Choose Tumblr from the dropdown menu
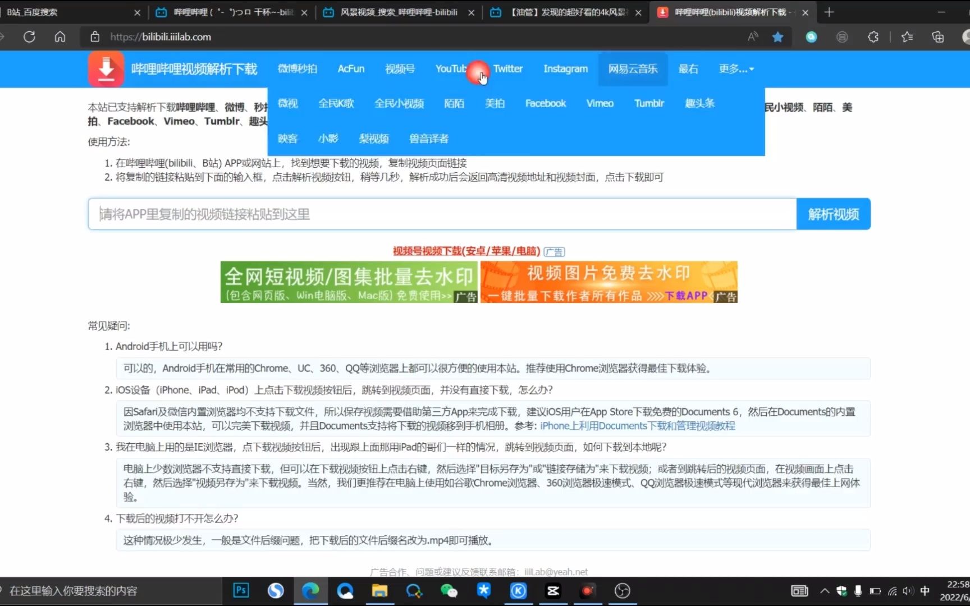This screenshot has height=606, width=970. tap(649, 104)
